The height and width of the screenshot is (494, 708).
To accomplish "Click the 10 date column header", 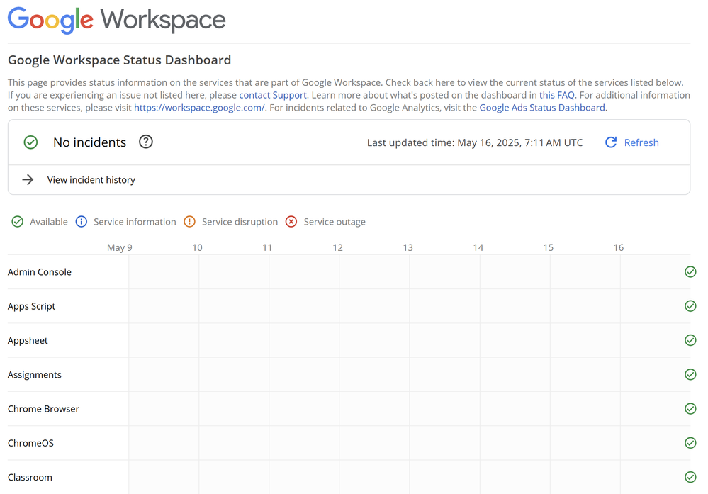I will tap(197, 248).
